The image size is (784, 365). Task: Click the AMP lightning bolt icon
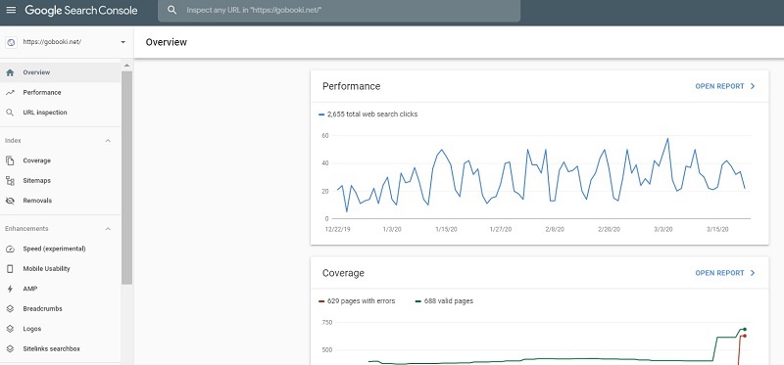pos(10,289)
